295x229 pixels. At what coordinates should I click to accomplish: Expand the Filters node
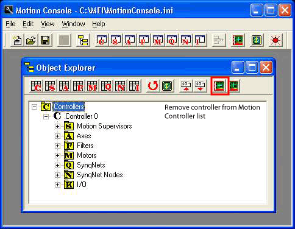57,146
